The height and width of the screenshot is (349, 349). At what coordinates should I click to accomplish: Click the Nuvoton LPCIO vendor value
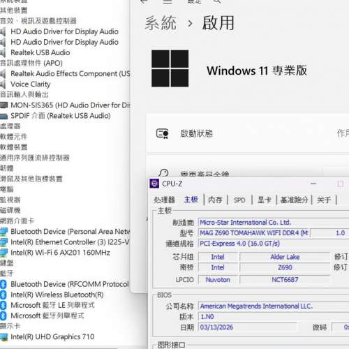pos(218,280)
